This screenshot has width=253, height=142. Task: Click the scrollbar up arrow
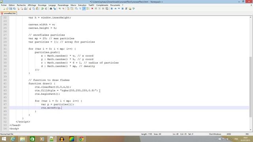coord(250,17)
